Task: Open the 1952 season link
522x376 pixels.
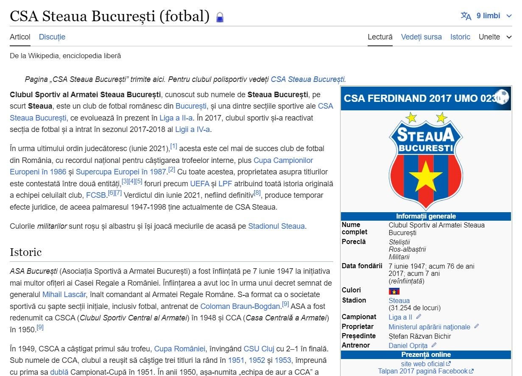Action: click(x=257, y=360)
